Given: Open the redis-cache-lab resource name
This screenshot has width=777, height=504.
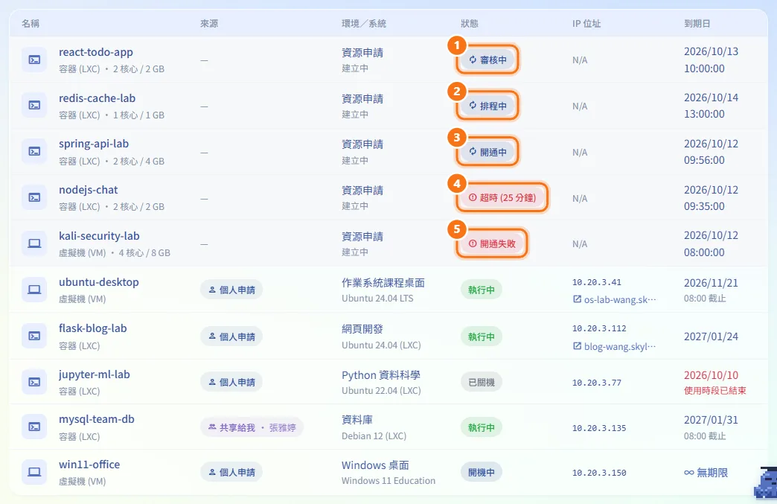Looking at the screenshot, I should click(x=97, y=98).
